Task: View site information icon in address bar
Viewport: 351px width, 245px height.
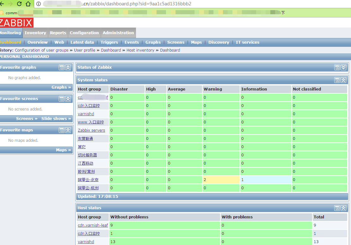Action: pyautogui.click(x=39, y=4)
